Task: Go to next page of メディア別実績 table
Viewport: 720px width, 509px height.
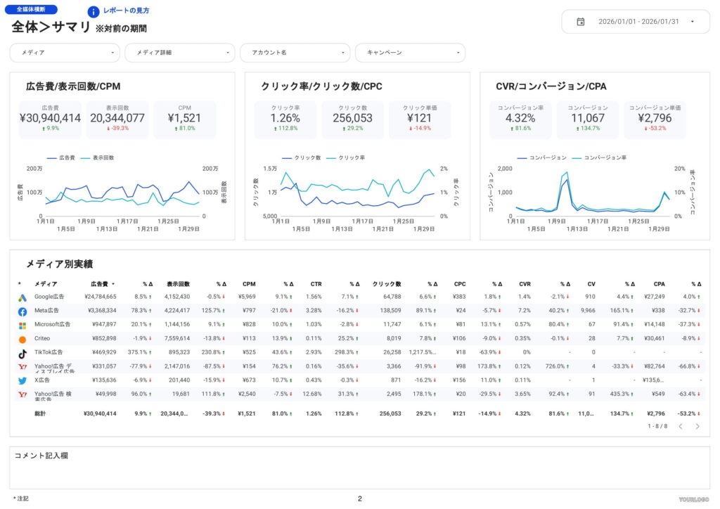Action: coord(697,426)
